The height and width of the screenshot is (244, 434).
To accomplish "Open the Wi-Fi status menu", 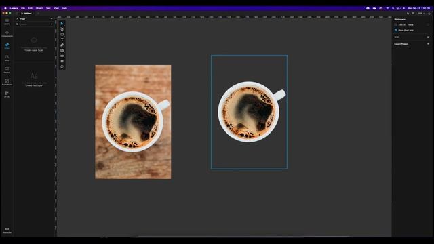I will tap(387, 8).
